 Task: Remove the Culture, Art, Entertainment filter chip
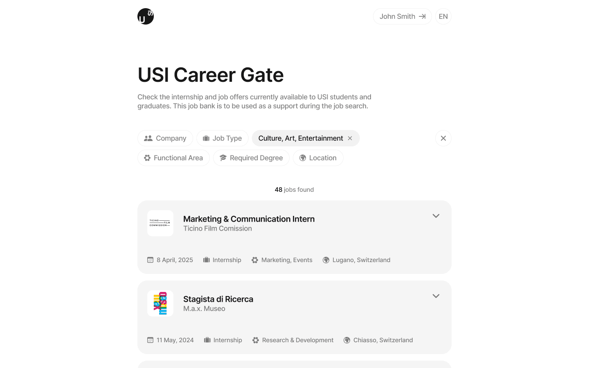coord(350,138)
